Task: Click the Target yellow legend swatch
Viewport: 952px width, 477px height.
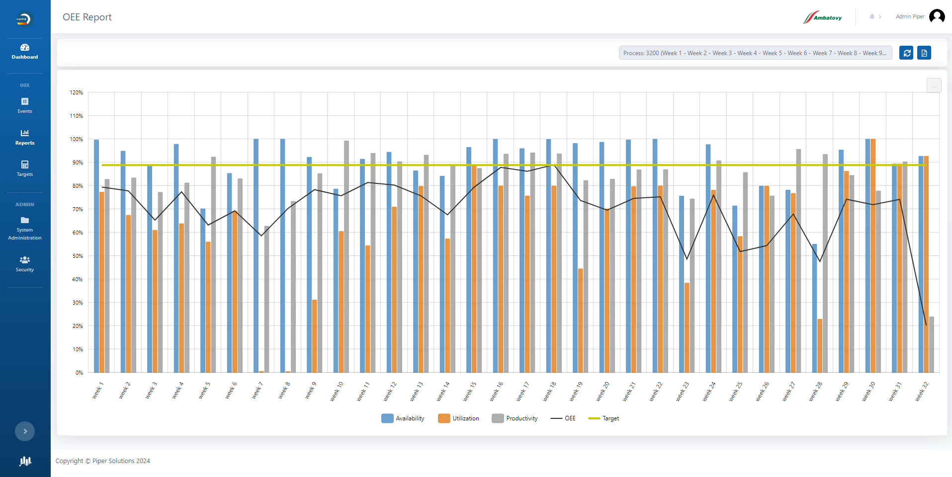Action: 594,418
